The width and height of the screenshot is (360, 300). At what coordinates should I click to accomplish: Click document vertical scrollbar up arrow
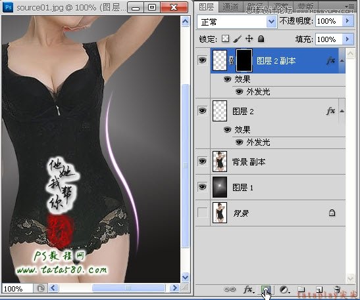(x=185, y=22)
